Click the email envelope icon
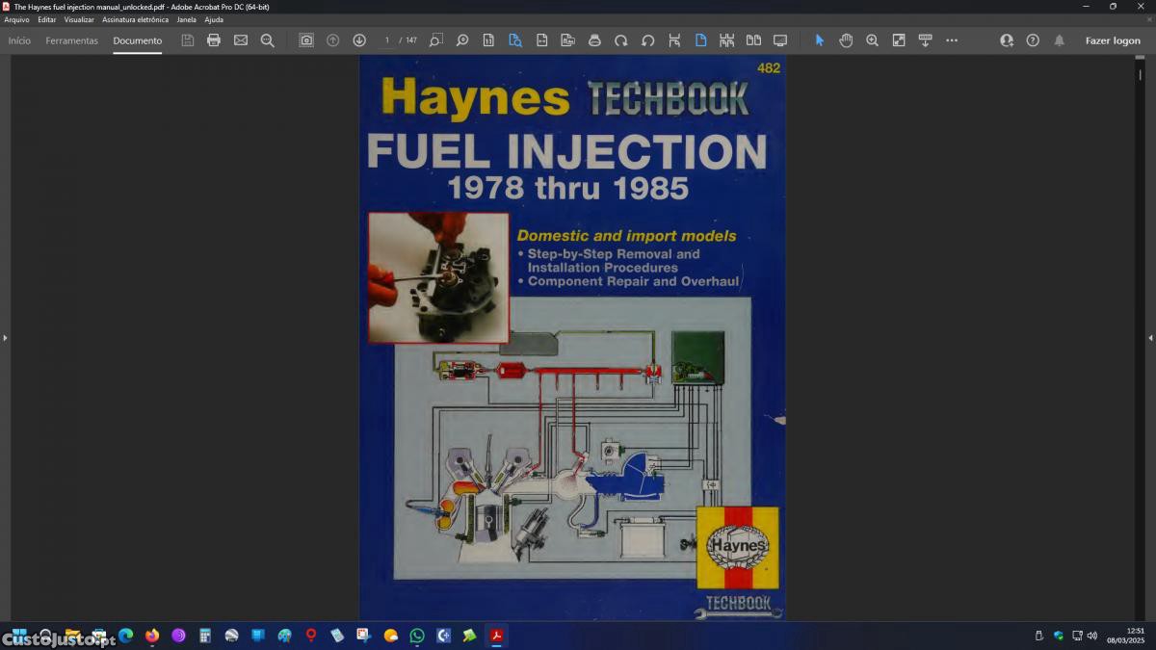This screenshot has width=1156, height=650. point(241,40)
